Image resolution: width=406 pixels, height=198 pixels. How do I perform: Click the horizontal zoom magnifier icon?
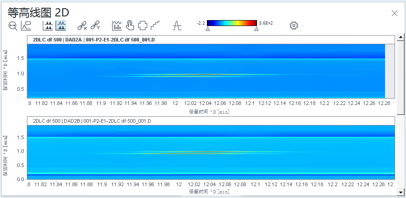pos(13,26)
